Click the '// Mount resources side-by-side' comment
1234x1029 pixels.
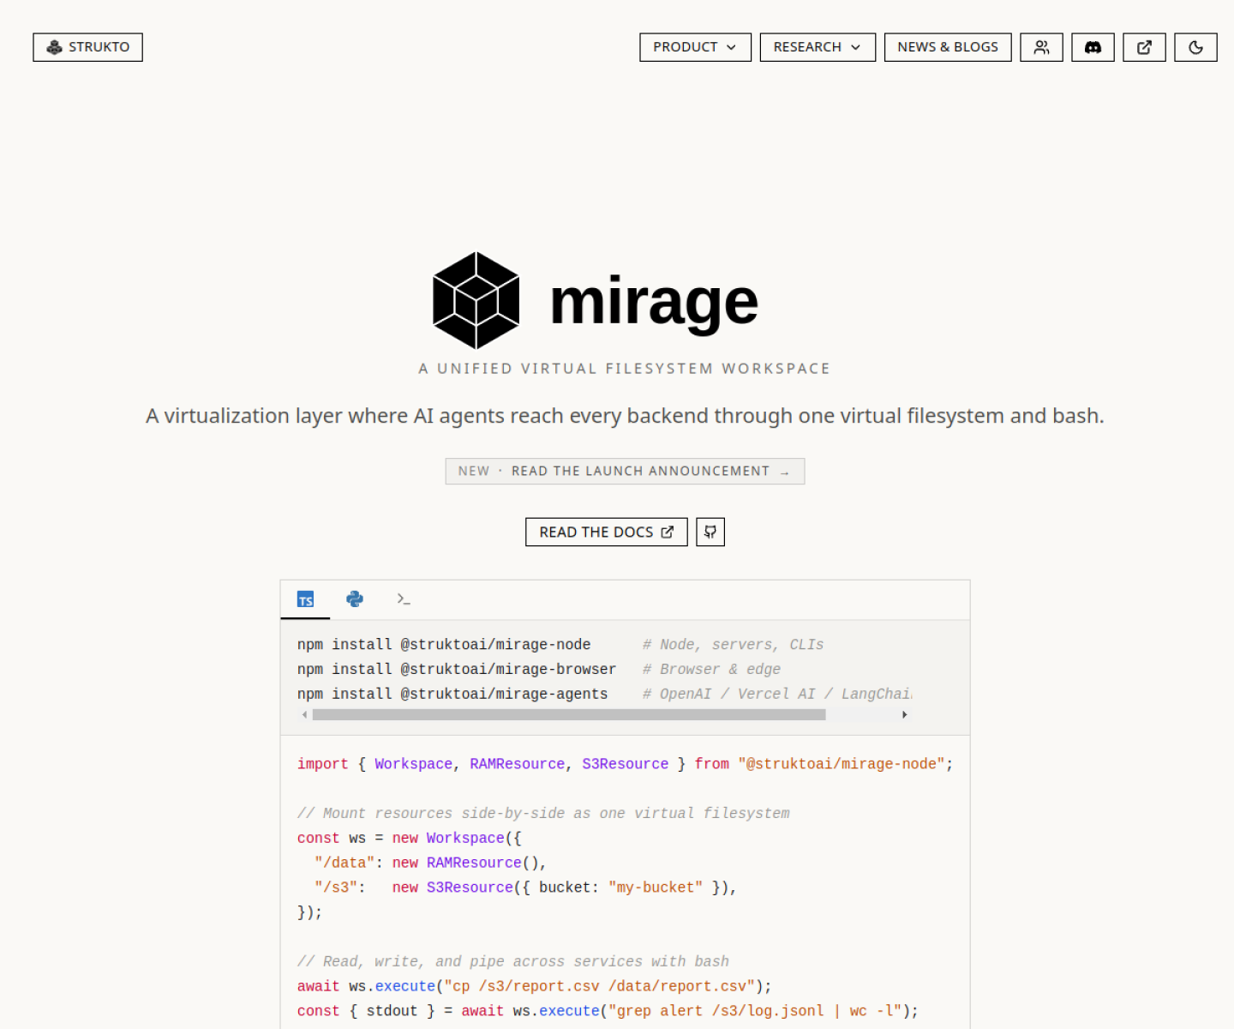pos(543,813)
